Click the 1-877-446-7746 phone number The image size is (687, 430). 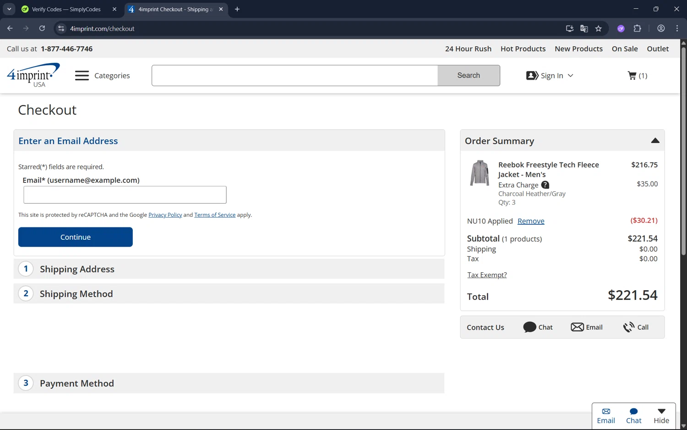66,49
